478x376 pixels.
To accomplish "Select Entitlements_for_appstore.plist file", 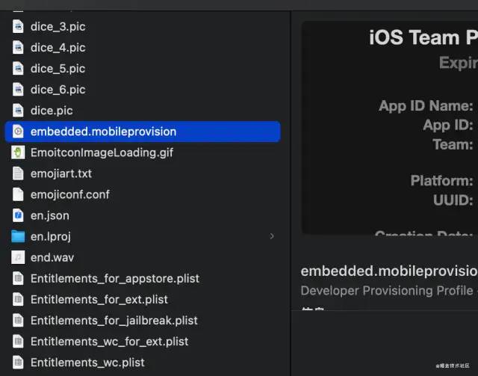I will point(143,278).
